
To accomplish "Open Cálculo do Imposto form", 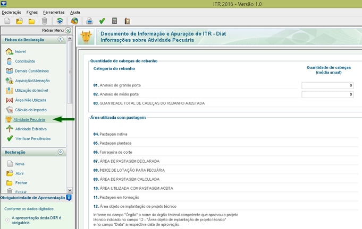I will tap(31, 110).
